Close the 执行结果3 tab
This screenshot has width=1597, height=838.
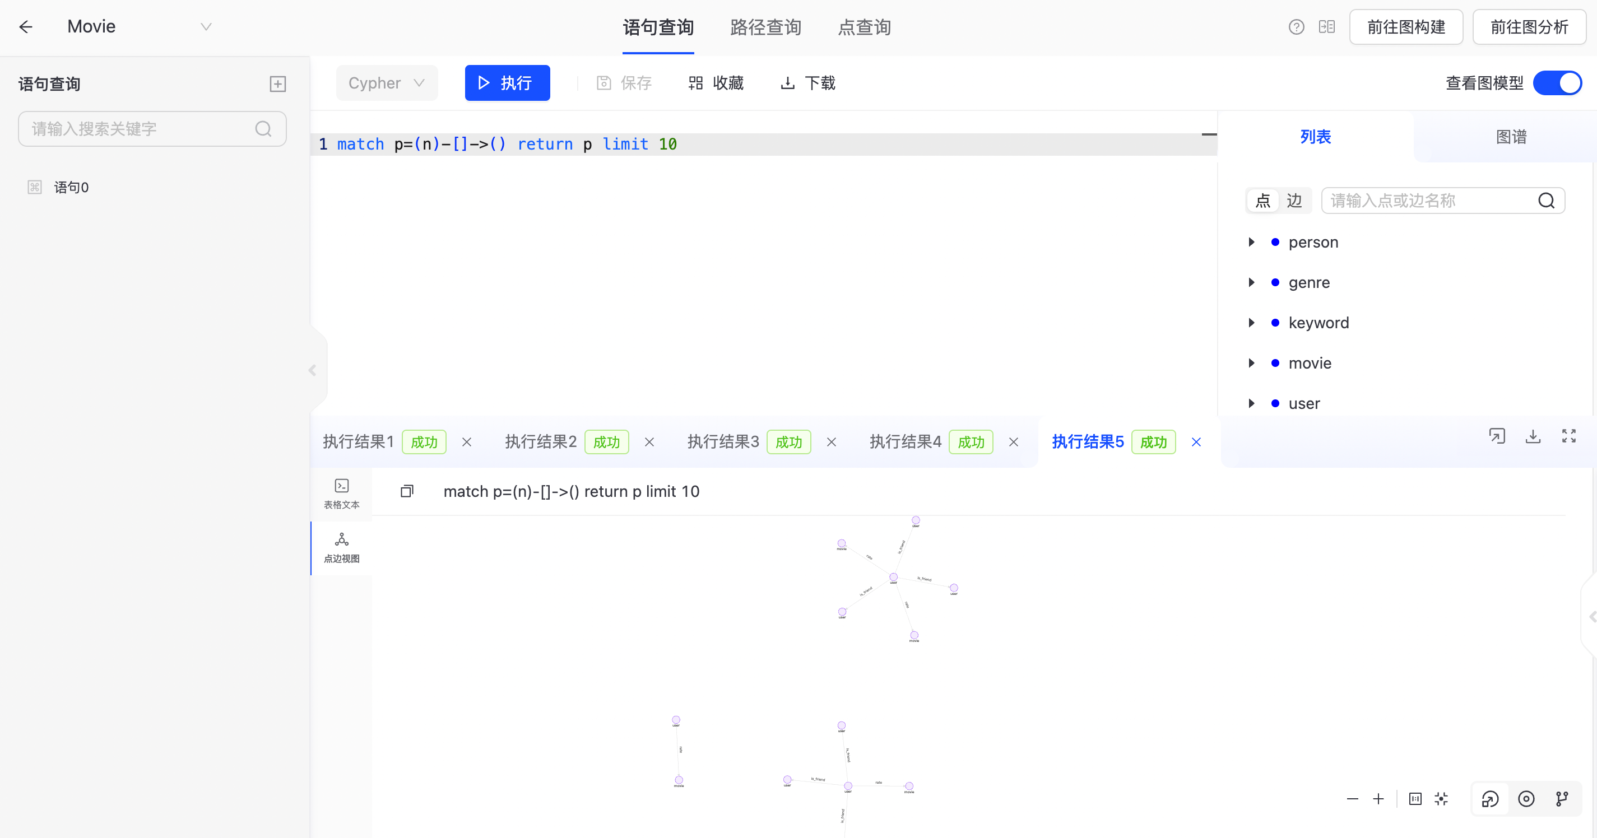pyautogui.click(x=832, y=442)
